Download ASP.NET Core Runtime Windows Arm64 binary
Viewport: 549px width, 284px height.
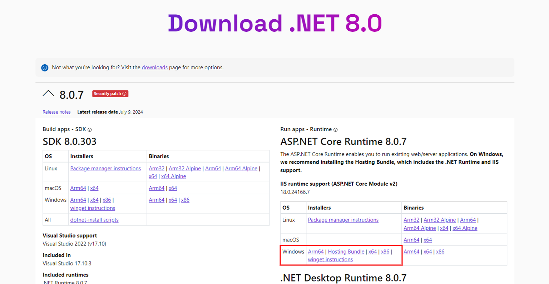[411, 252]
